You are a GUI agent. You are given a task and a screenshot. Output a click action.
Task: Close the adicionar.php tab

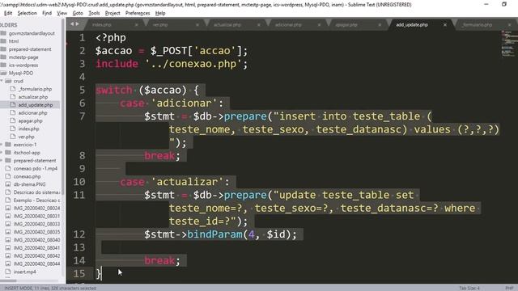tap(319, 25)
